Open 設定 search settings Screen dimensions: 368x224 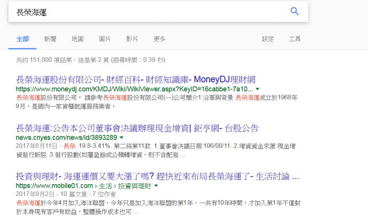point(268,39)
